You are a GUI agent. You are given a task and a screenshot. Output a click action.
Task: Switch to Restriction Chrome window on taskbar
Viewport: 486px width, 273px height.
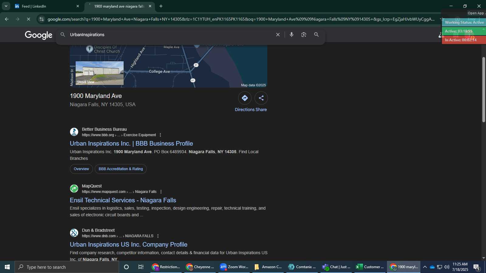click(166, 267)
